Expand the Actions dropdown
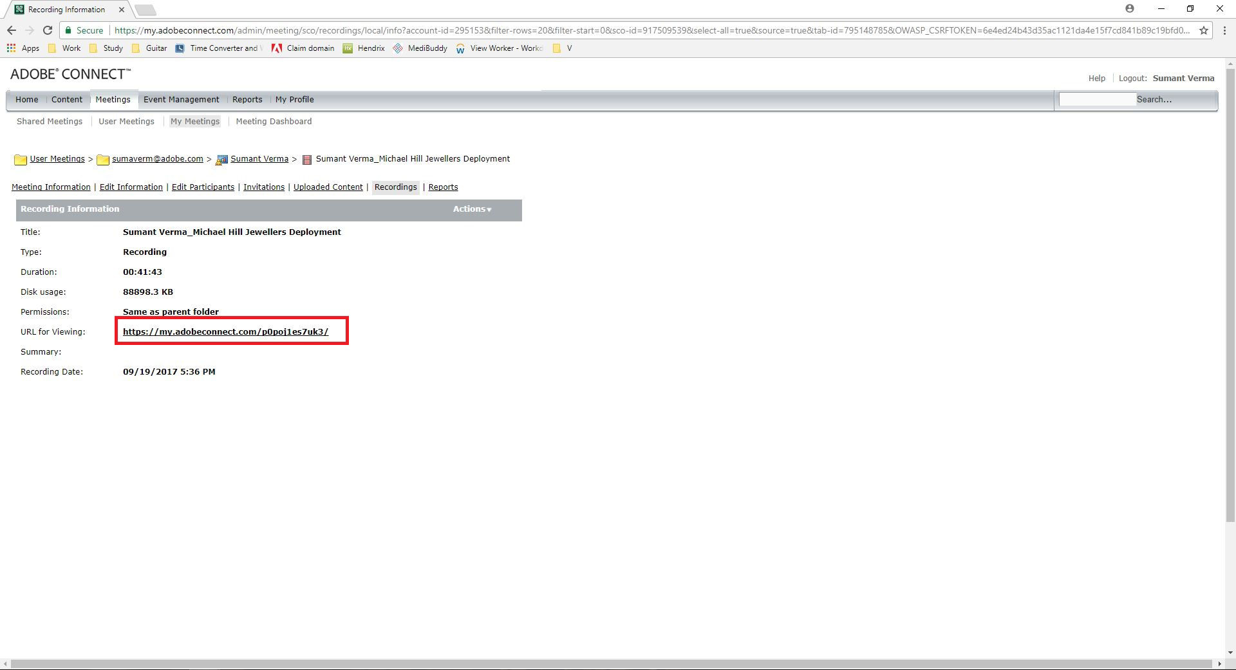Viewport: 1236px width, 670px height. click(472, 209)
